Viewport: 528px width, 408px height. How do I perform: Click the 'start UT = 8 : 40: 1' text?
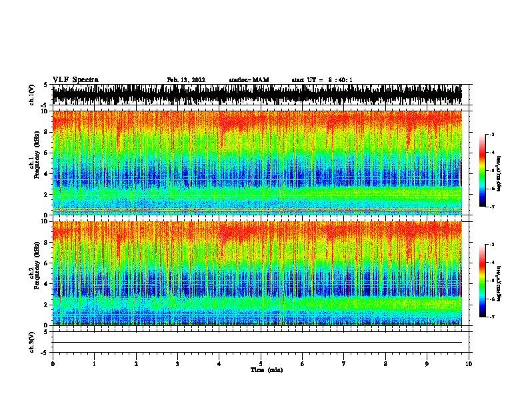pos(322,80)
